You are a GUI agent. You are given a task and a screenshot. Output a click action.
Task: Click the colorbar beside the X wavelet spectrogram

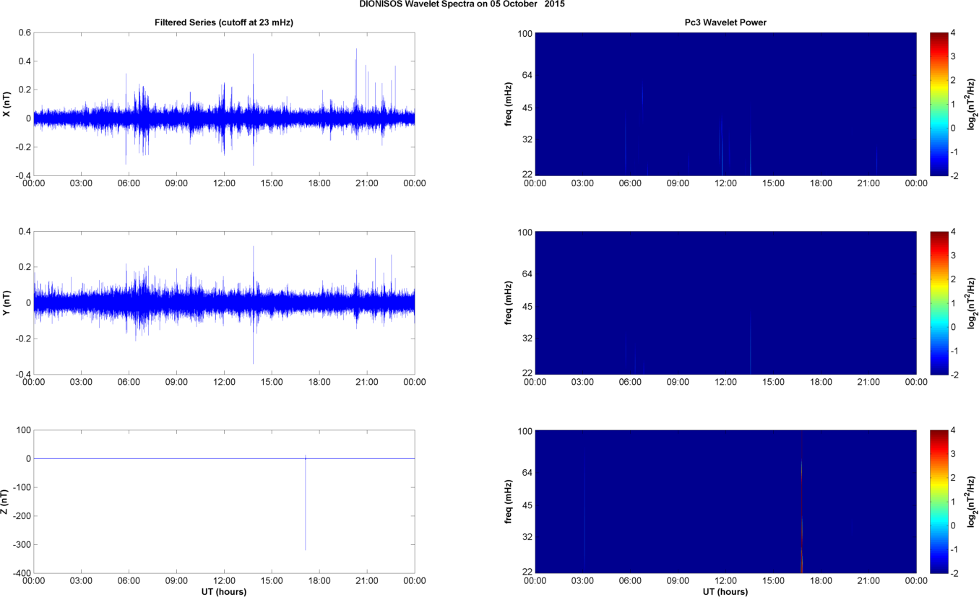(938, 104)
